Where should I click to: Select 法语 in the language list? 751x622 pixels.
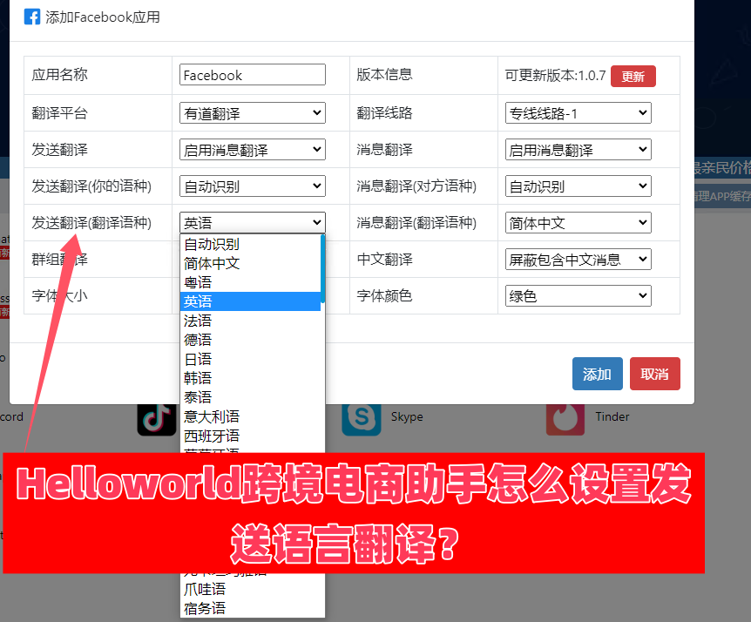click(x=251, y=321)
